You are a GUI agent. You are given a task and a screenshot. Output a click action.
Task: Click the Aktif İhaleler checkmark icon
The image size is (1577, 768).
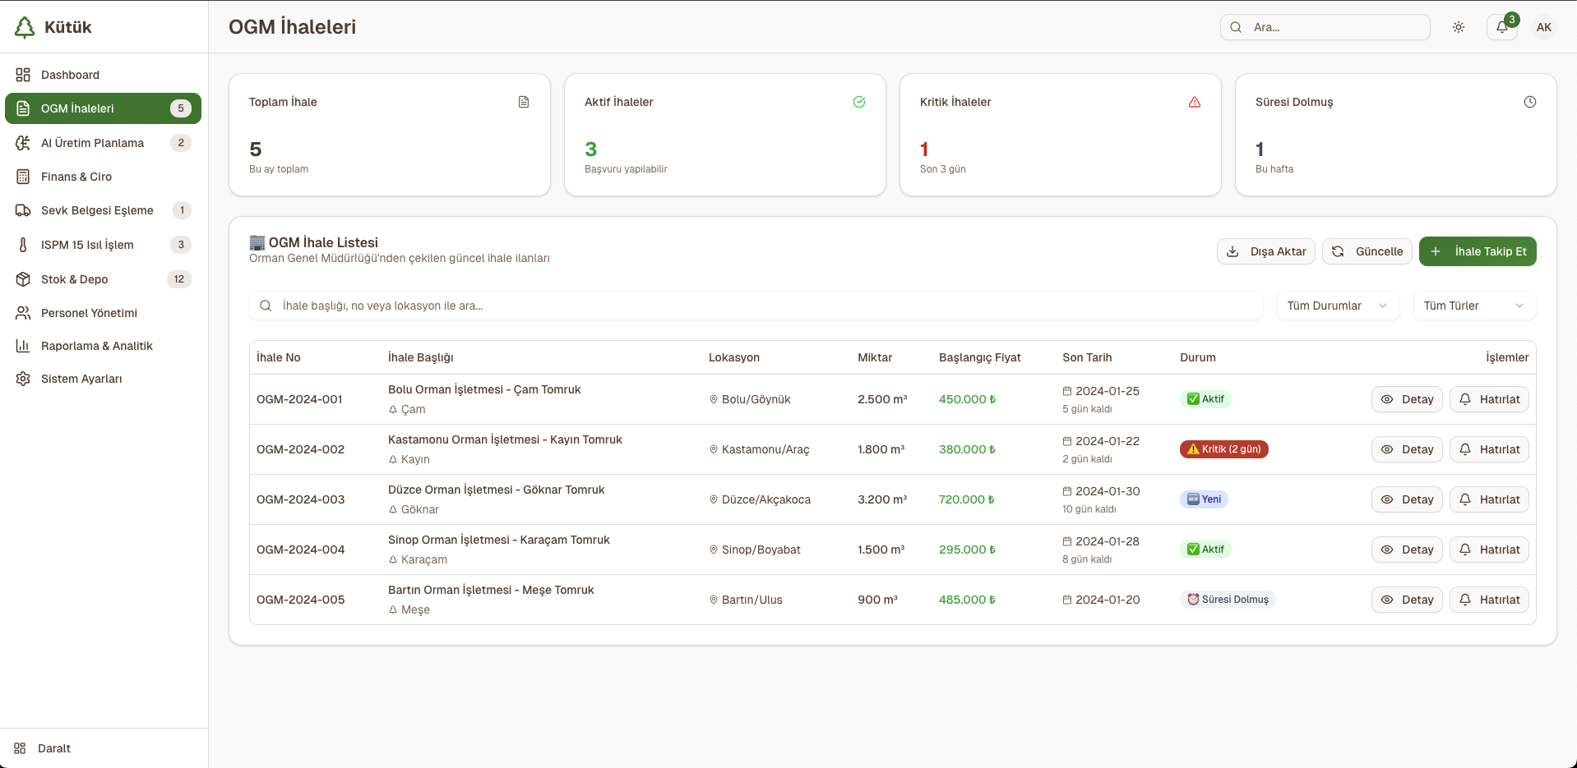[859, 102]
